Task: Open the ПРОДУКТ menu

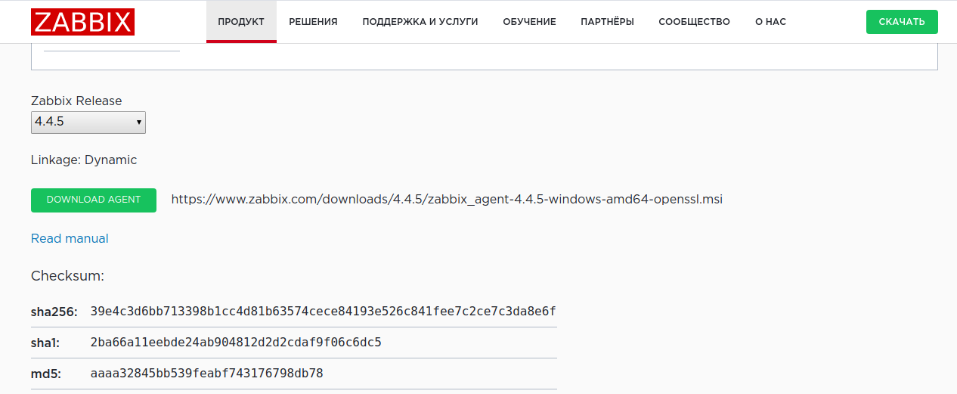Action: (x=241, y=22)
